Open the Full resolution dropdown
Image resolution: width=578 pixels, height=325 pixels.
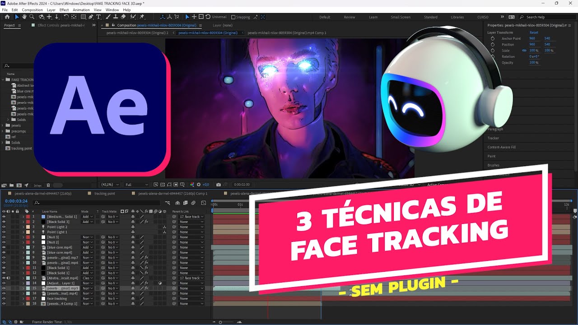pyautogui.click(x=136, y=185)
